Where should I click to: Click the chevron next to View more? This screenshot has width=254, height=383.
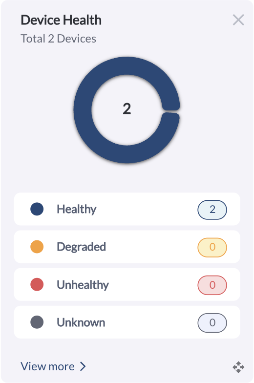click(83, 366)
